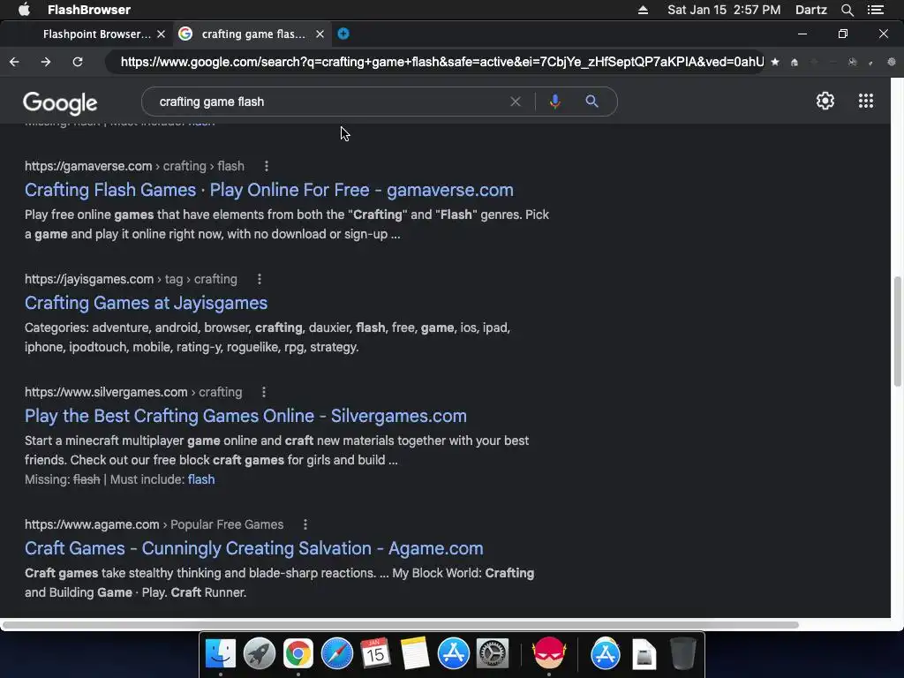904x678 pixels.
Task: Open the Trash in the dock
Action: coord(682,653)
